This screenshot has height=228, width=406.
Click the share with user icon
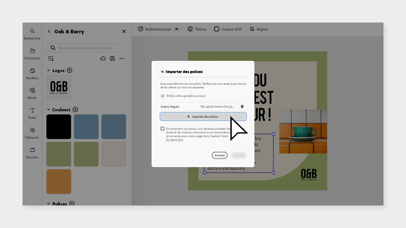coord(112,59)
